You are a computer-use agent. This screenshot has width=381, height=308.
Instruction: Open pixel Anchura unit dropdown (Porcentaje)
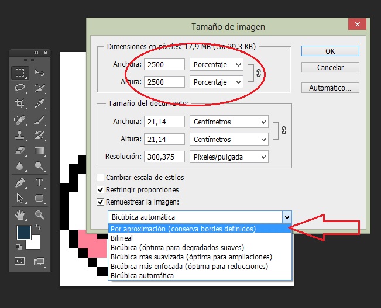(x=217, y=64)
